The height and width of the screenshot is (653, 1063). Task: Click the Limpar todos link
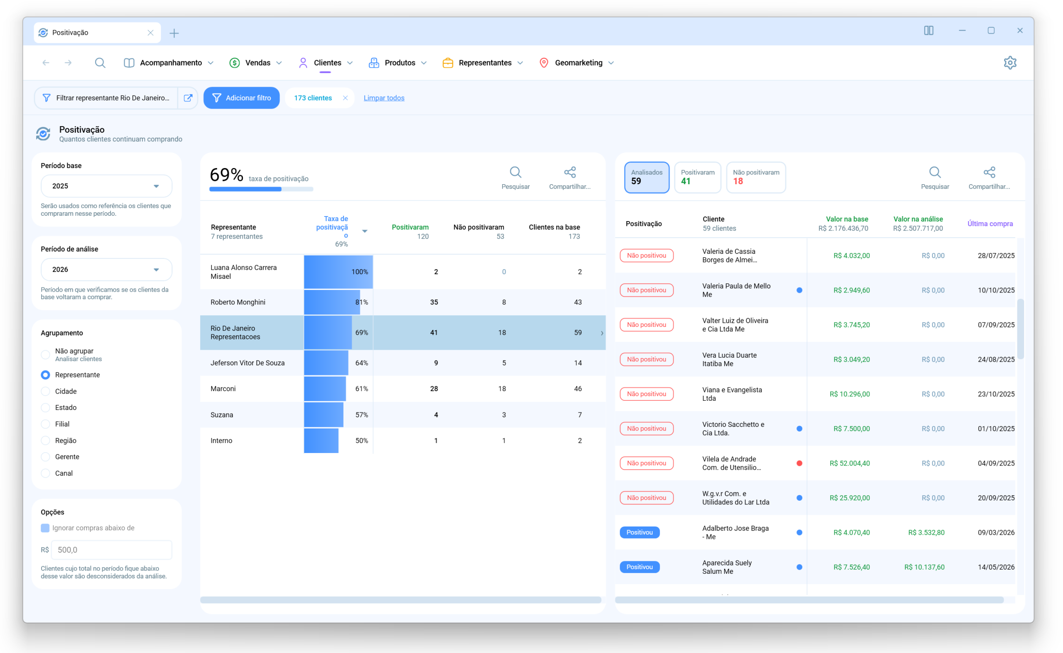tap(384, 98)
